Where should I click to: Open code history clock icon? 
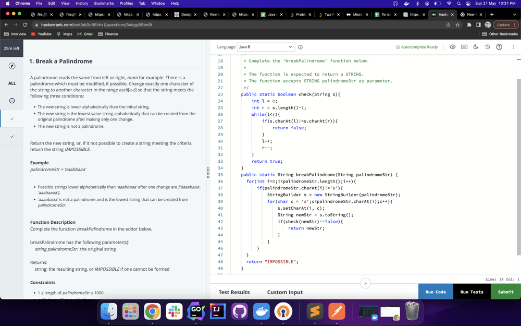pyautogui.click(x=488, y=47)
